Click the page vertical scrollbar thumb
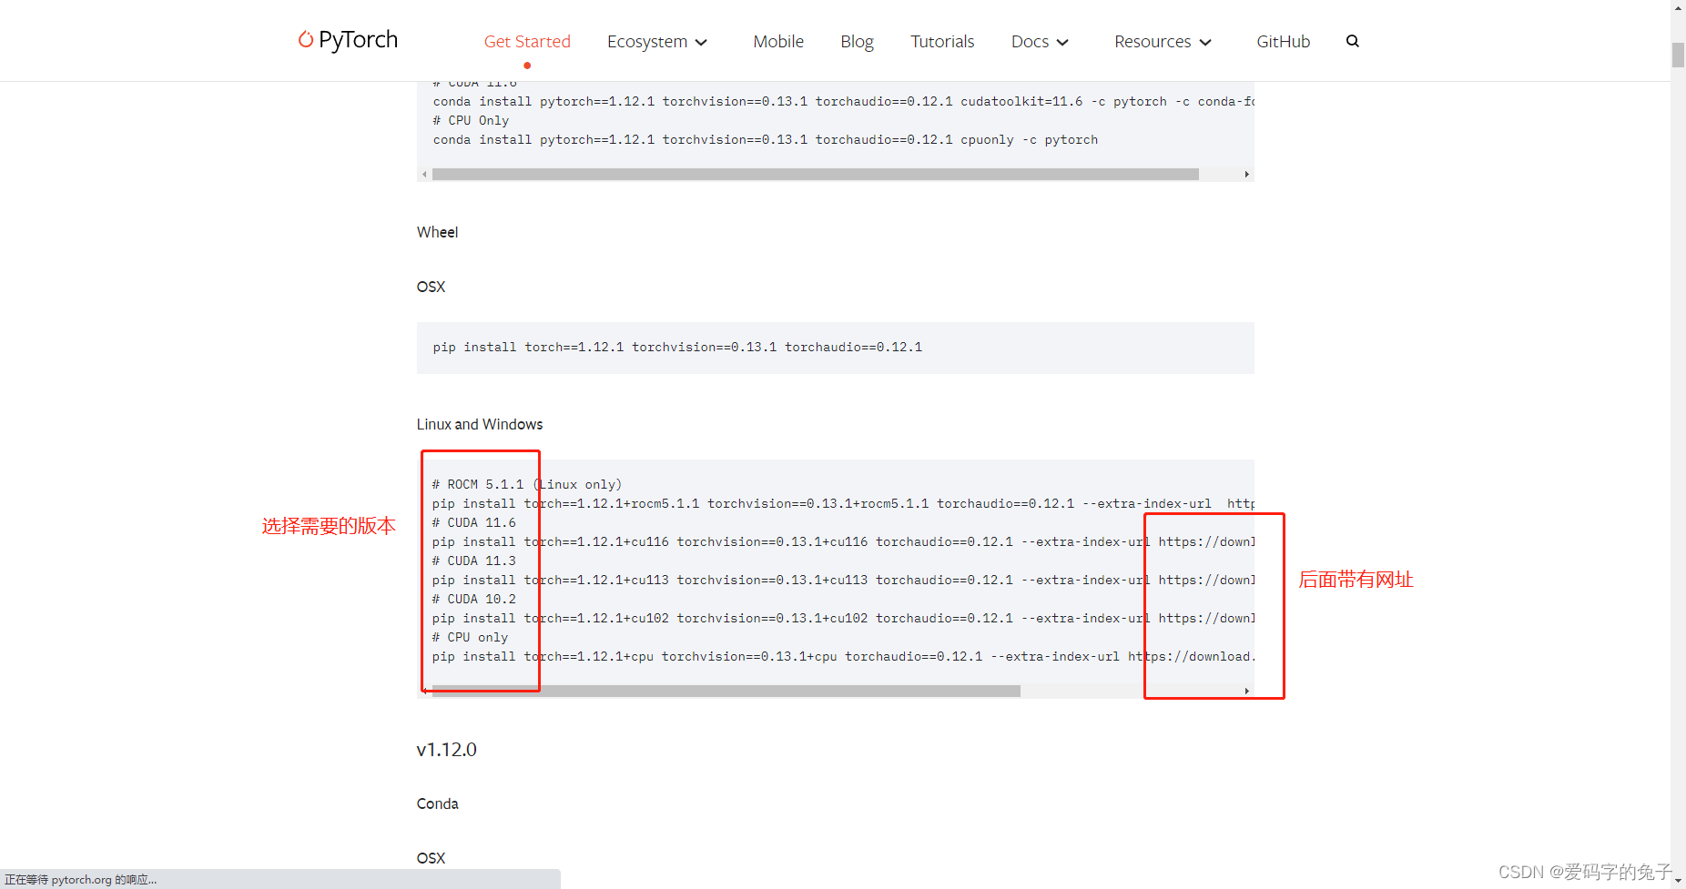The height and width of the screenshot is (889, 1686). [x=1678, y=55]
